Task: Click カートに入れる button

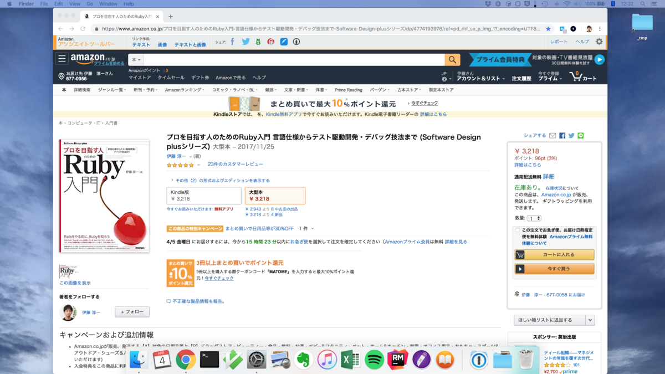Action: pos(554,255)
